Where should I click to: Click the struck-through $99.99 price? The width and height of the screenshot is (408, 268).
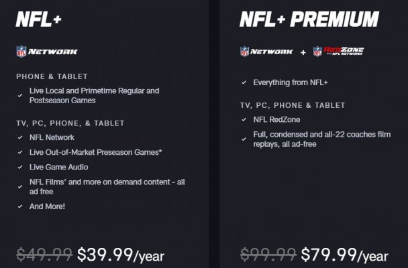coord(268,254)
